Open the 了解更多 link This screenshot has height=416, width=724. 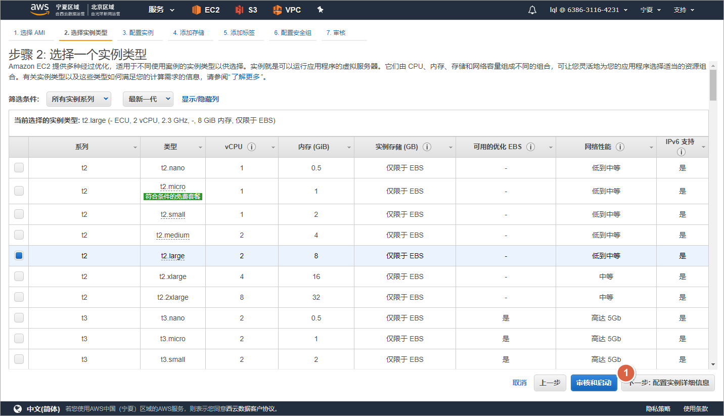246,77
